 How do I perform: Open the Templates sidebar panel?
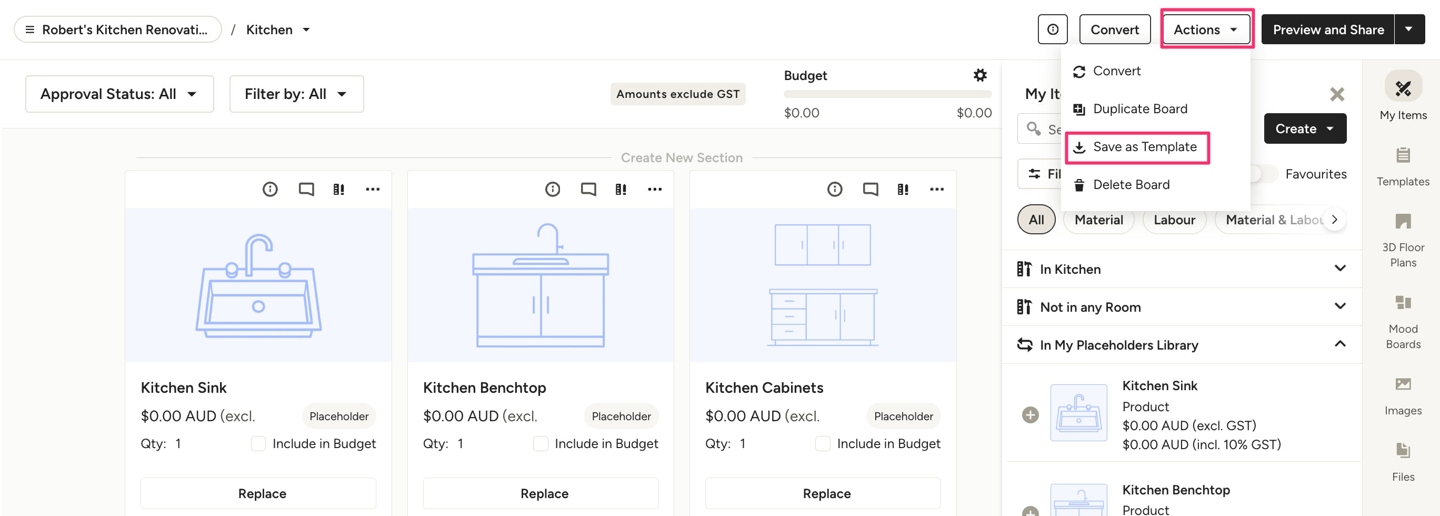tap(1403, 166)
